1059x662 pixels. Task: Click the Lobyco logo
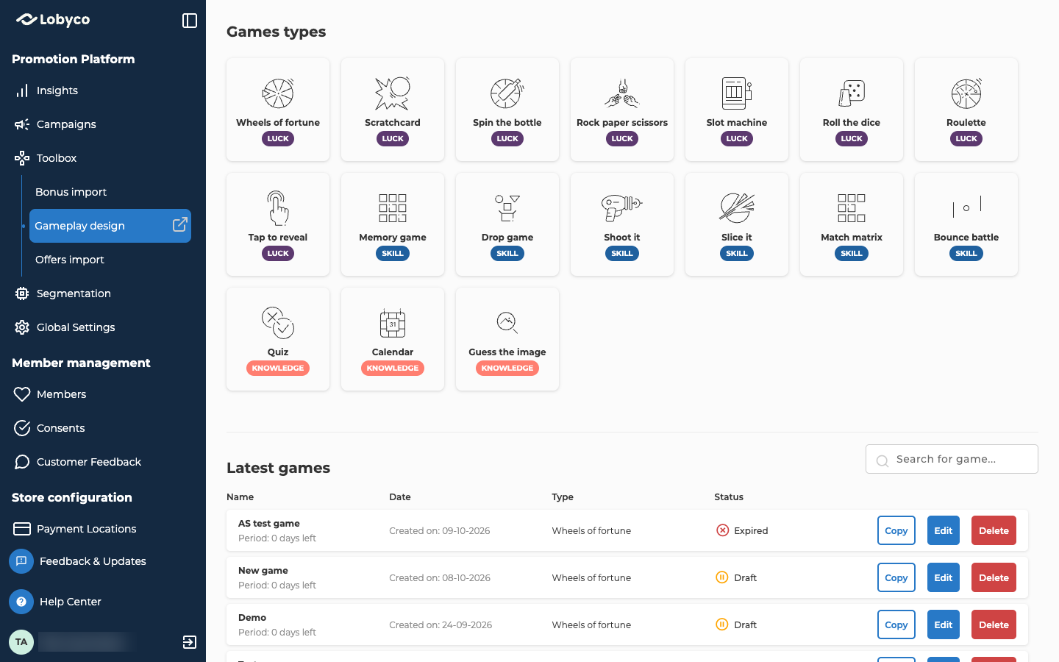53,20
